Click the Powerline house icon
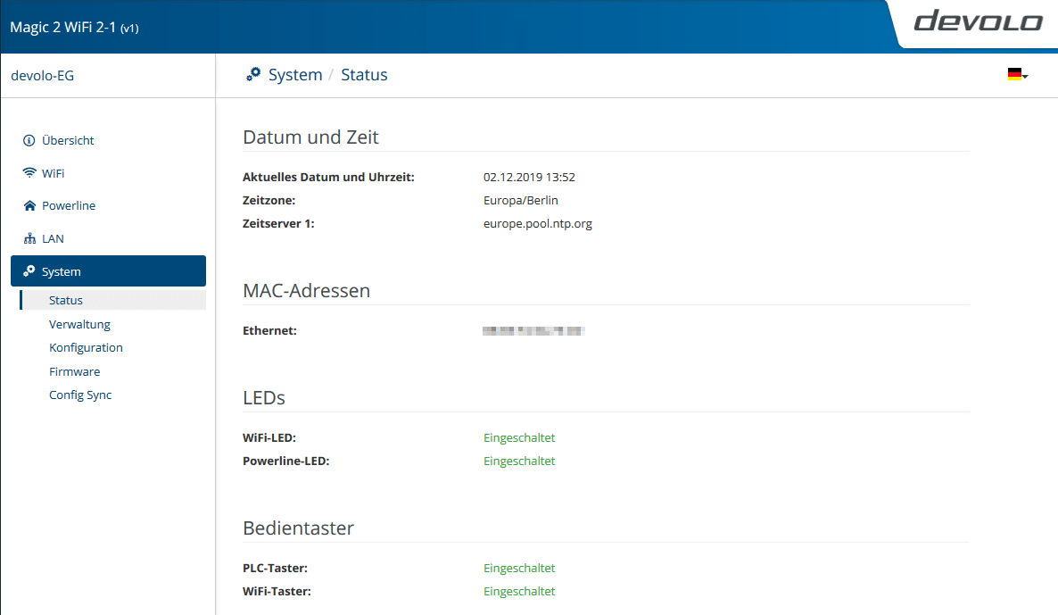 (29, 206)
